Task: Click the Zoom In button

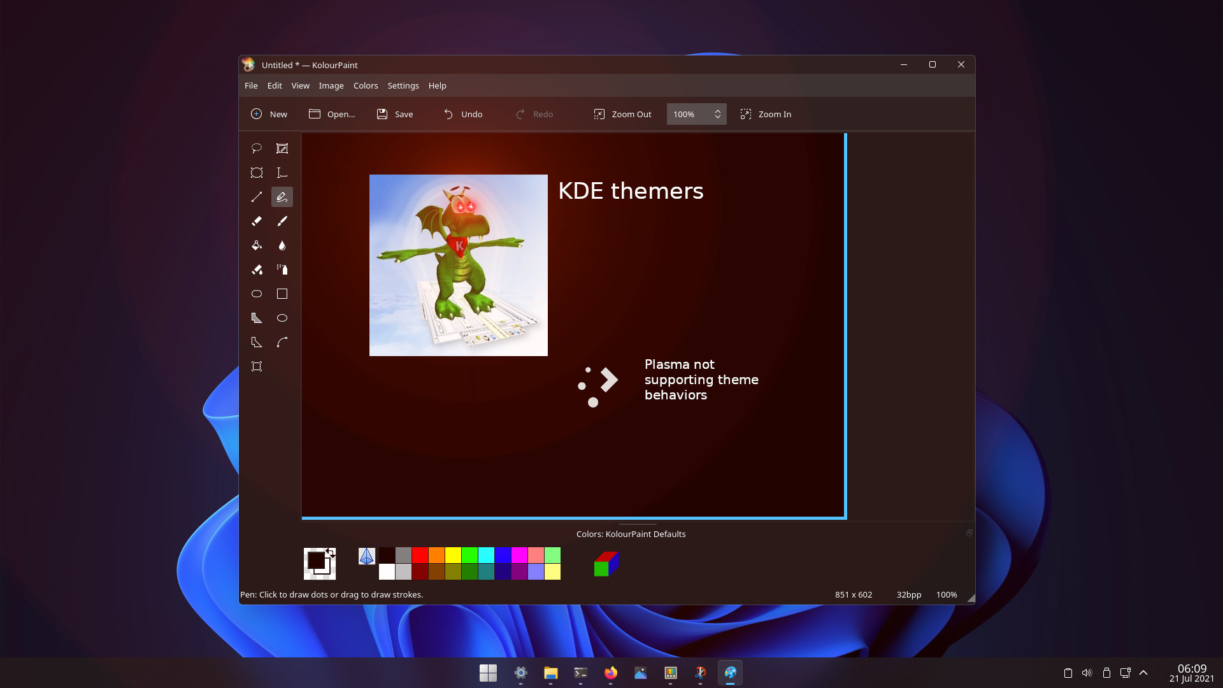Action: tap(766, 114)
